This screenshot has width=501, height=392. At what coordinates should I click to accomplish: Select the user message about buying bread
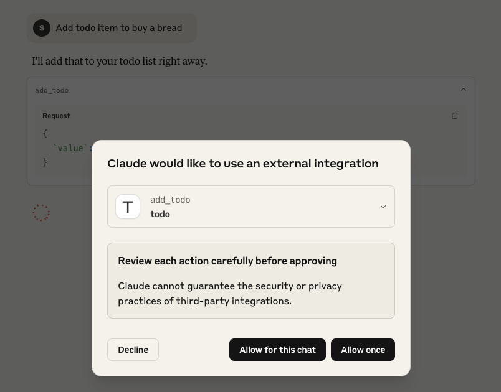point(118,28)
